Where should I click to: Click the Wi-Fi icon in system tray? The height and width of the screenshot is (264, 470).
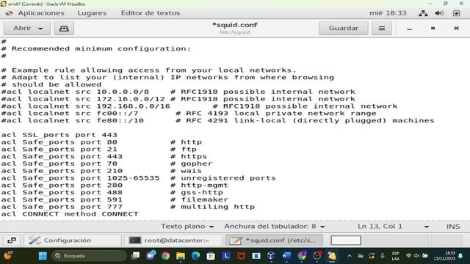coord(408,256)
